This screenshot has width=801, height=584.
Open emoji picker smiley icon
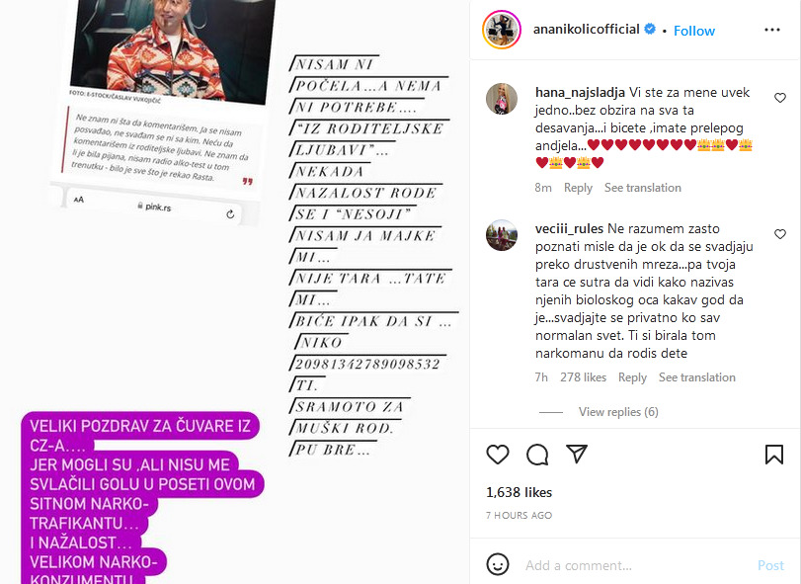(498, 564)
